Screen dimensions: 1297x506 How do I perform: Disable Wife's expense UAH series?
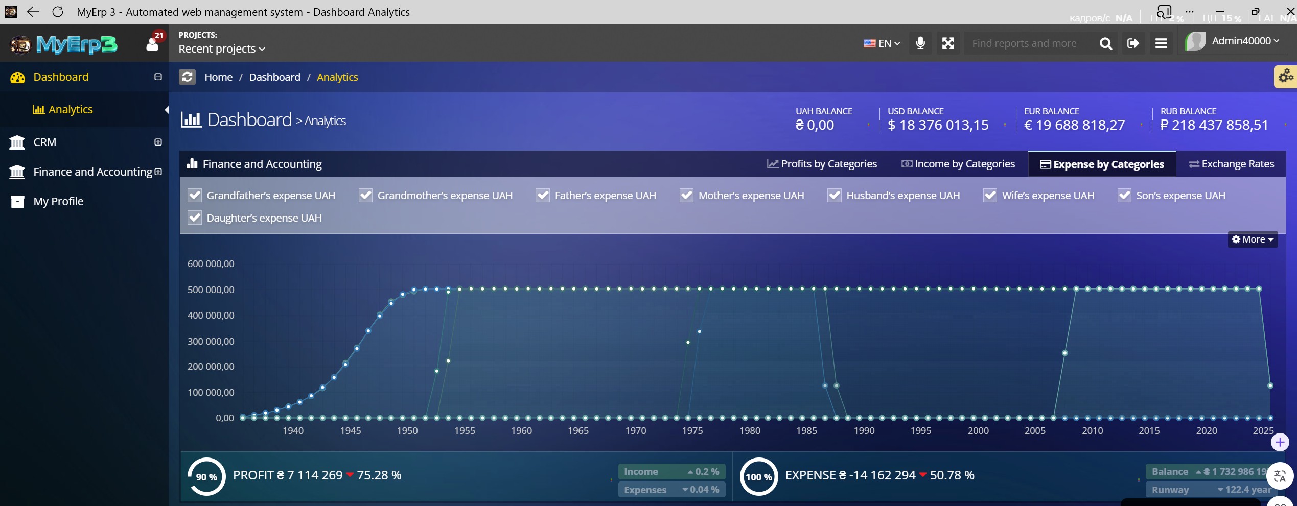[990, 196]
